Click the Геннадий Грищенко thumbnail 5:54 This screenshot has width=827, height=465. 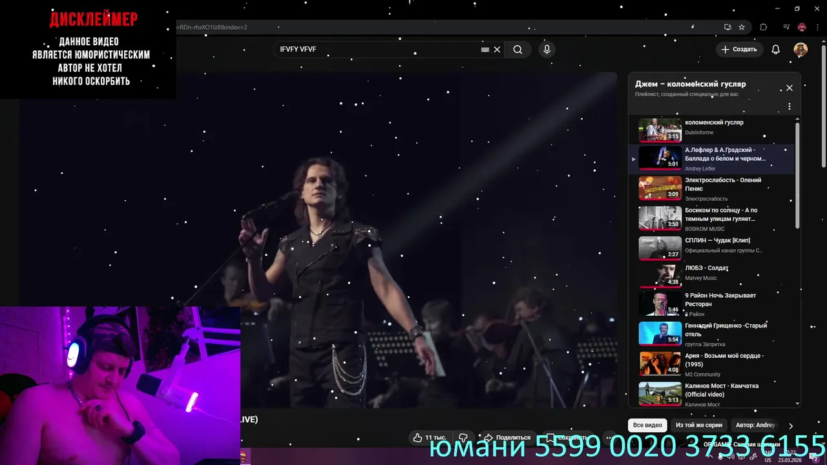coord(660,334)
